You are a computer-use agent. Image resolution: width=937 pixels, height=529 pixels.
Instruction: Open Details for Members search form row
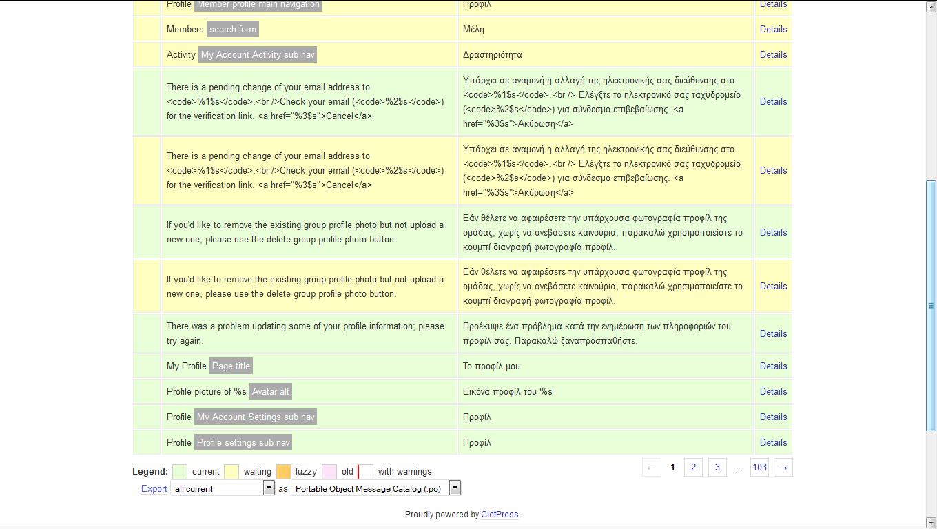773,29
